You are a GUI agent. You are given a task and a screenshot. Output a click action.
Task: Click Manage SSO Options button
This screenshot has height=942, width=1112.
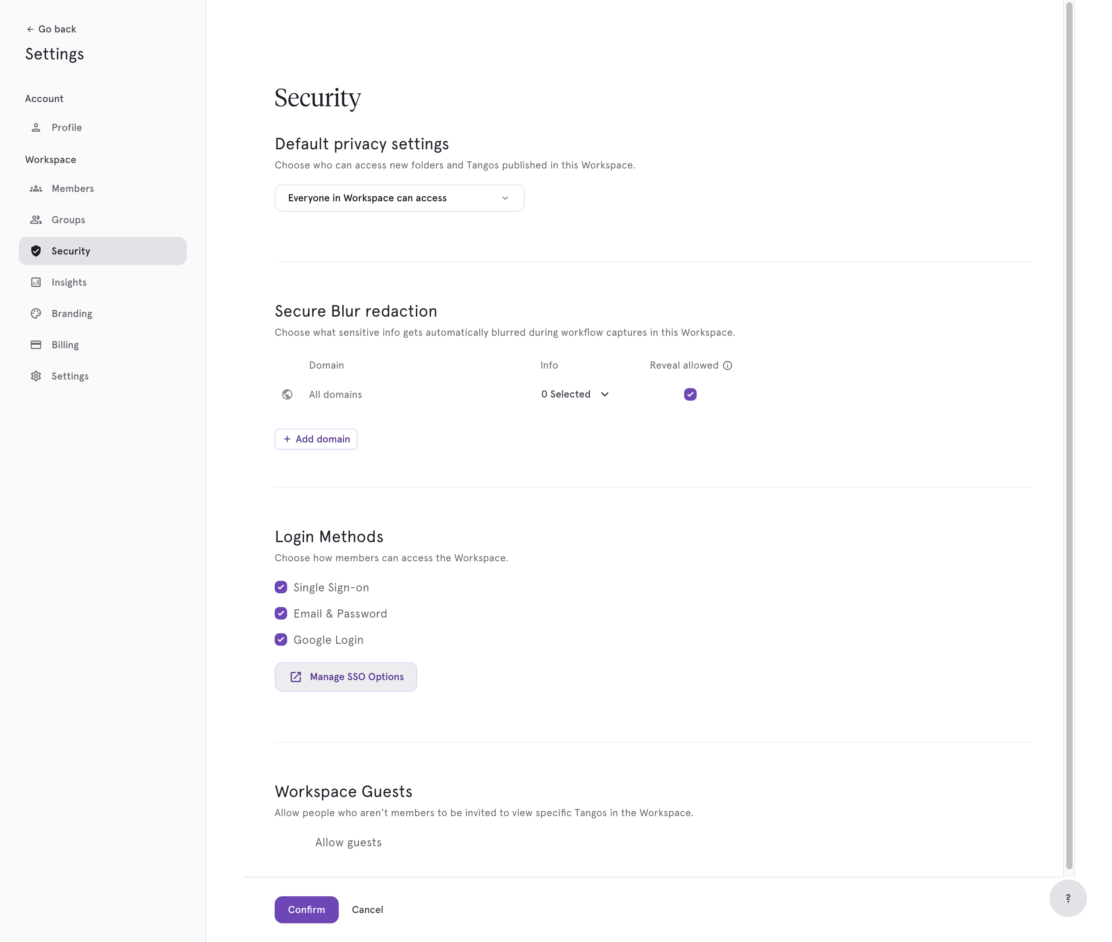coord(346,677)
